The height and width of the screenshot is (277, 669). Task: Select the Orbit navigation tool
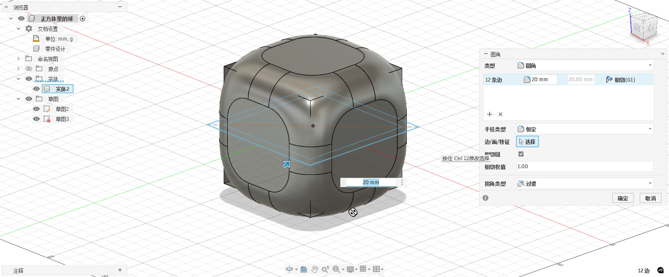[289, 269]
